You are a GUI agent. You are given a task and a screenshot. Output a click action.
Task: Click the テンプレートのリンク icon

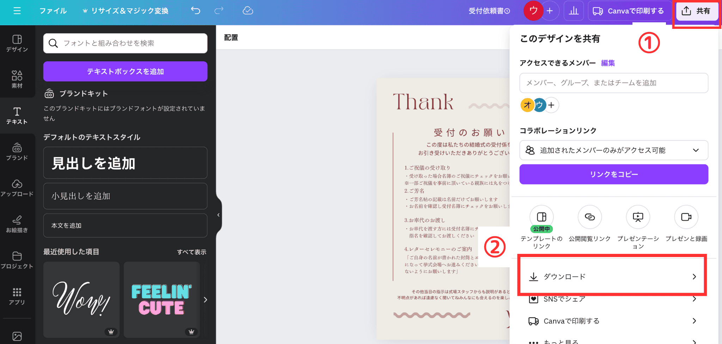[541, 217]
